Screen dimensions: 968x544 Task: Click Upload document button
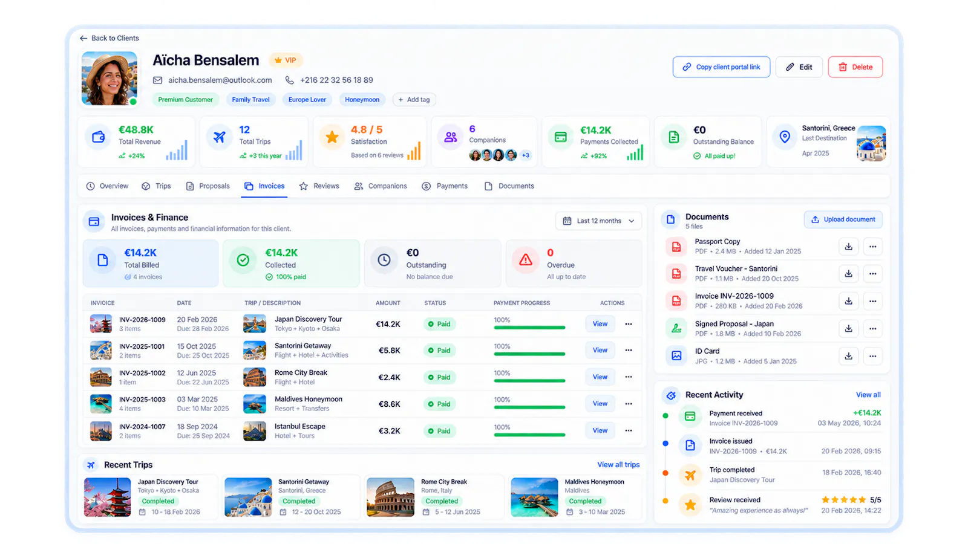coord(843,219)
